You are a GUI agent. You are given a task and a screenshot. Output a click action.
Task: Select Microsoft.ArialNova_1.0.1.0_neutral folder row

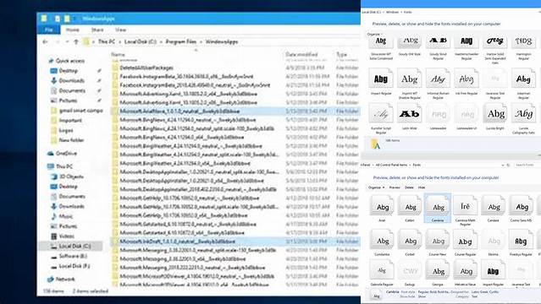[x=235, y=111]
